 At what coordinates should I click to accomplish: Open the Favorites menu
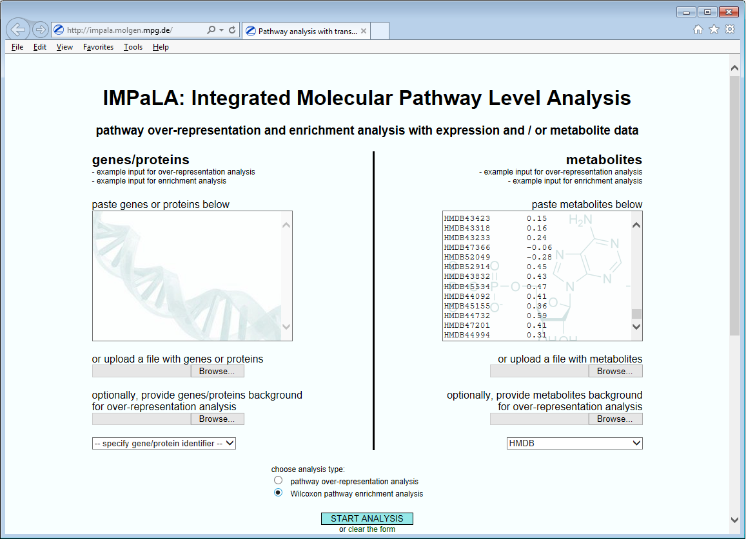(x=98, y=47)
